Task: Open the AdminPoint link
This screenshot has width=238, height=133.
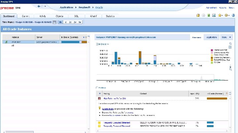Action: pos(211,8)
